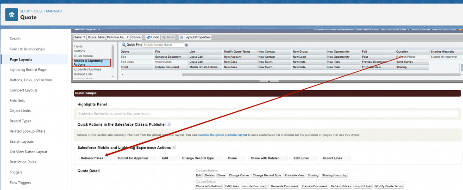The width and height of the screenshot is (463, 190).
Task: Select Modify Quote Terms in the Custom Buttons row
Action: pos(389,186)
